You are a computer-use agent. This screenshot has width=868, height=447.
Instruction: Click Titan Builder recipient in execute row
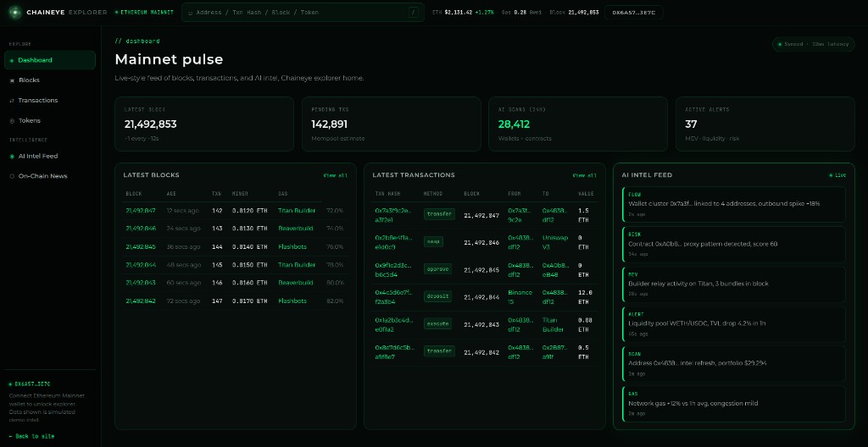tap(553, 325)
